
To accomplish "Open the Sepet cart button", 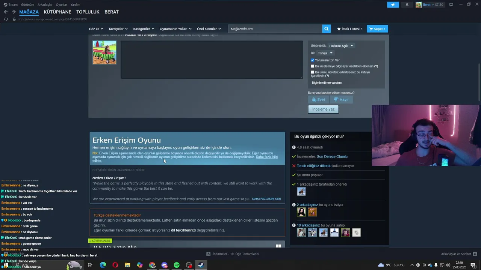I will 377,29.
